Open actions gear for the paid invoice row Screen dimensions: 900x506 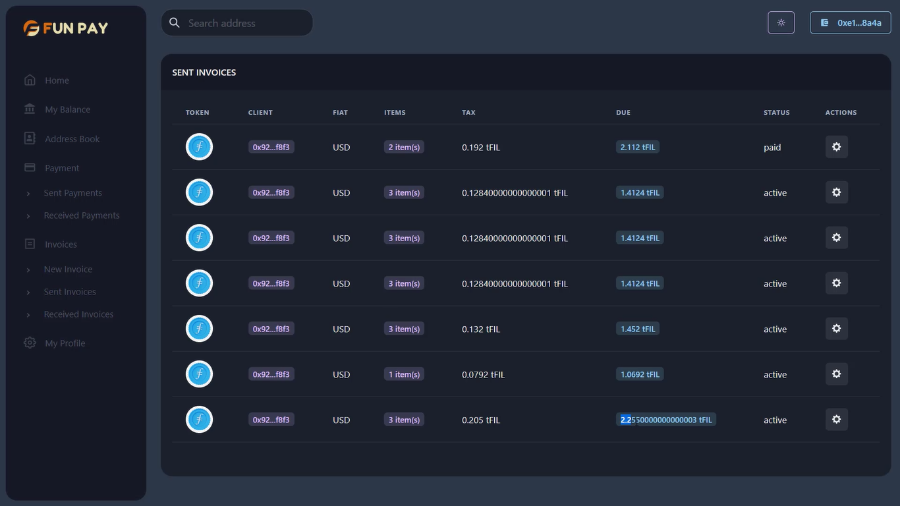836,146
